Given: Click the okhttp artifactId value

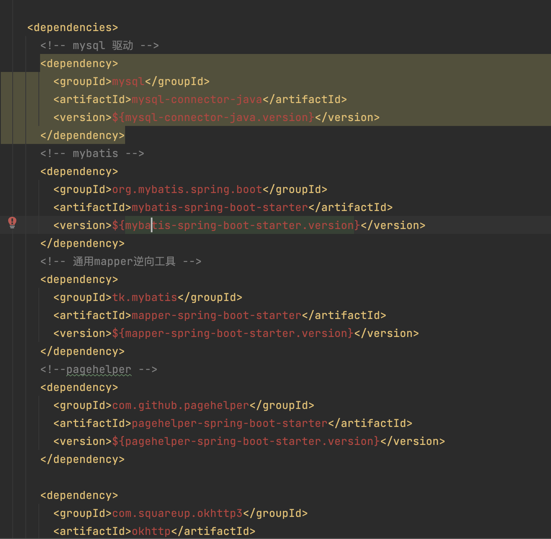Looking at the screenshot, I should [x=151, y=531].
